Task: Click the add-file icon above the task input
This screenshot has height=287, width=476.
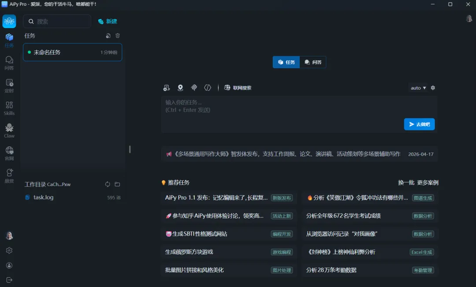Action: coord(166,88)
